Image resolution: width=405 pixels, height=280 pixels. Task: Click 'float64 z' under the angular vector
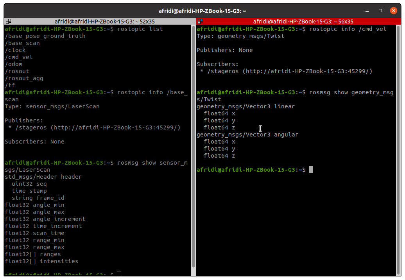point(219,156)
